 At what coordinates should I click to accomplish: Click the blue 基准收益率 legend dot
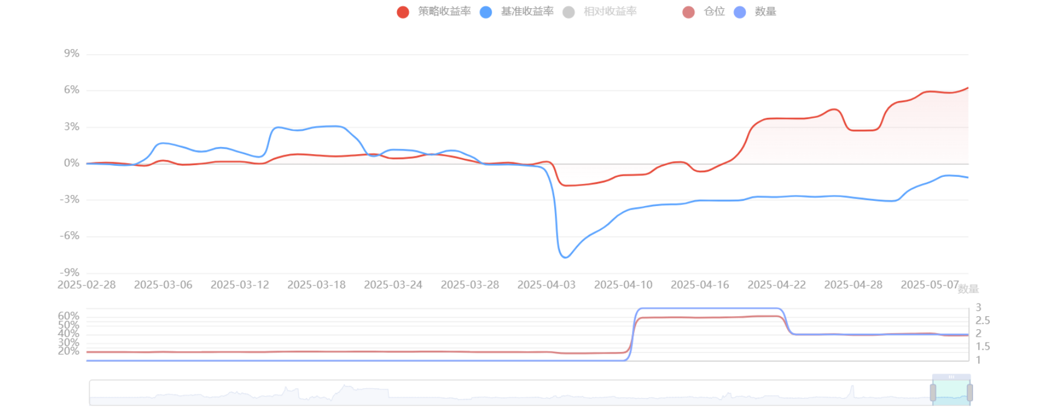[486, 12]
